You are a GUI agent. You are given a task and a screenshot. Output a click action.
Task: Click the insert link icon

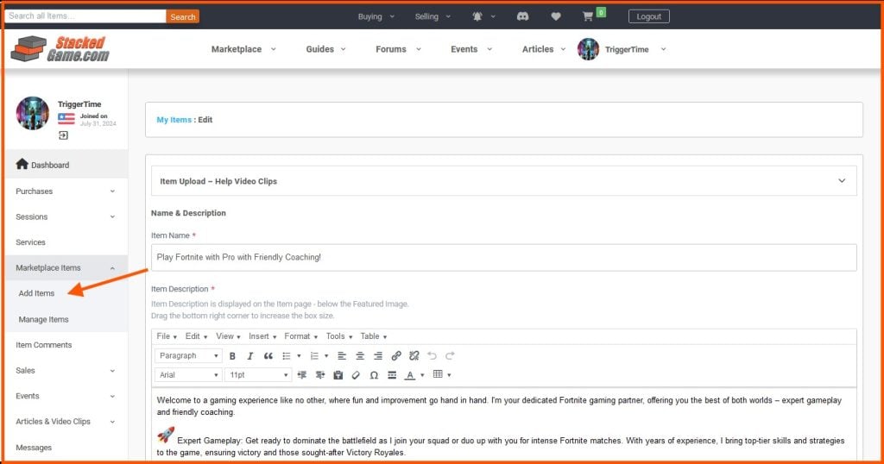tap(396, 355)
